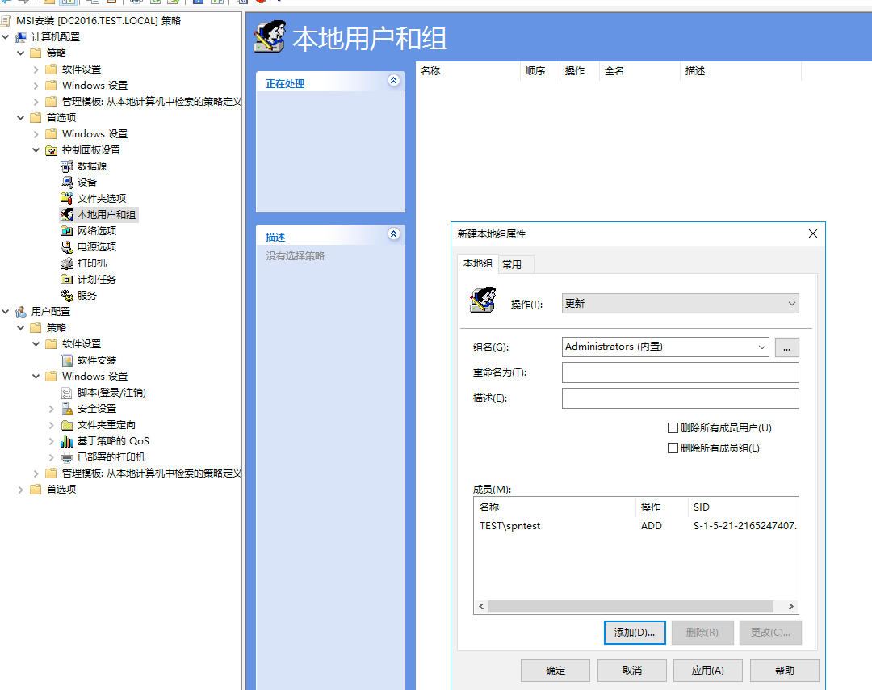
Task: Open the 组名 combo box dropdown
Action: click(x=762, y=347)
